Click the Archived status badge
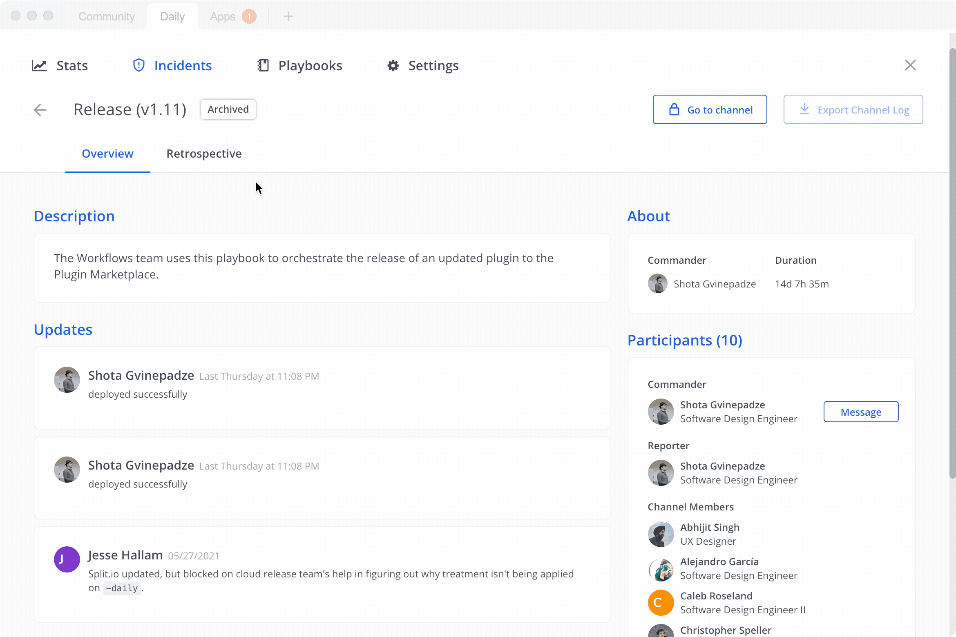Screen dimensions: 956x637 point(228,109)
